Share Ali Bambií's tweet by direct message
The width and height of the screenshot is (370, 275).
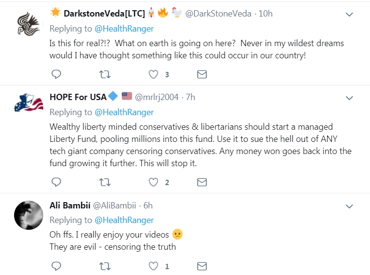(202, 266)
